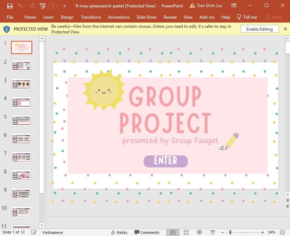Click the zoom in plus button

tap(263, 232)
